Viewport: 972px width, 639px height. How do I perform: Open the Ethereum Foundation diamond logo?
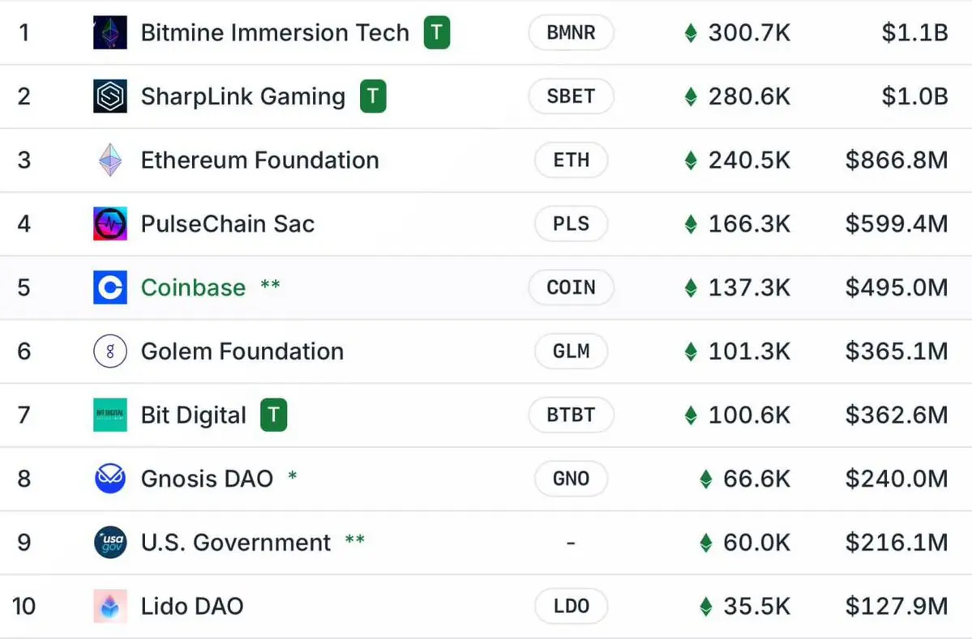click(x=109, y=160)
